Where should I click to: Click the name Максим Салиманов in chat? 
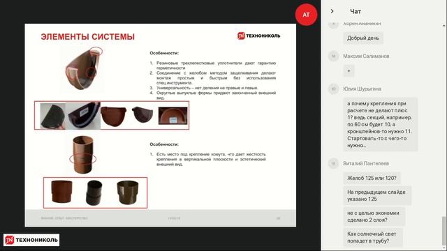pyautogui.click(x=366, y=56)
